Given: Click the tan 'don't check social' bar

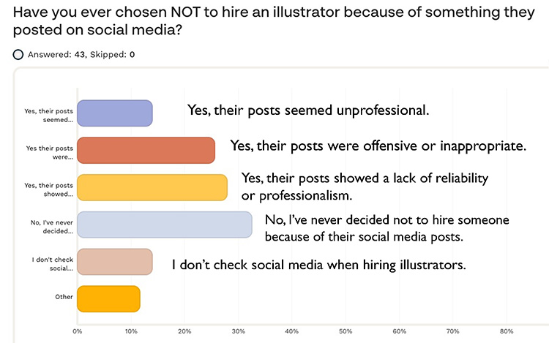Looking at the screenshot, I should 115,262.
